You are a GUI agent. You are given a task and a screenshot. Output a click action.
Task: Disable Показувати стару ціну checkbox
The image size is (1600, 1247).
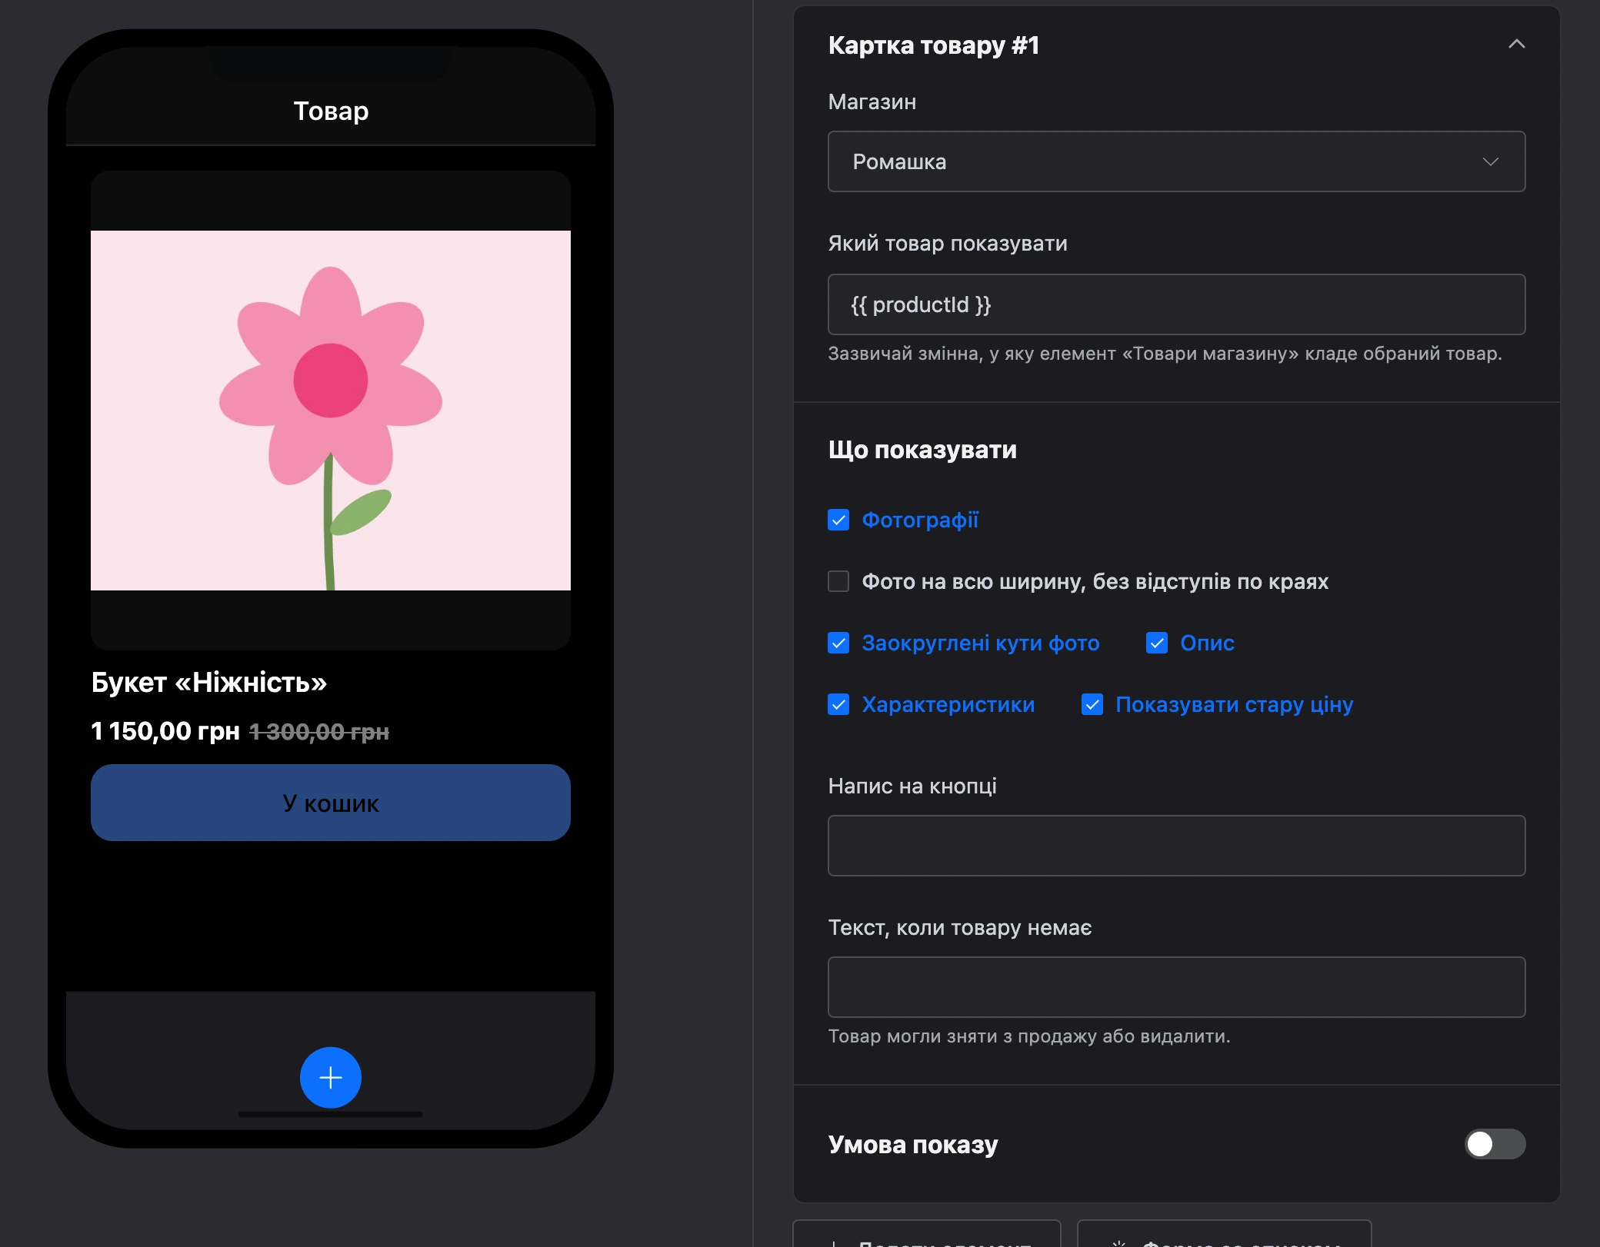(1092, 704)
